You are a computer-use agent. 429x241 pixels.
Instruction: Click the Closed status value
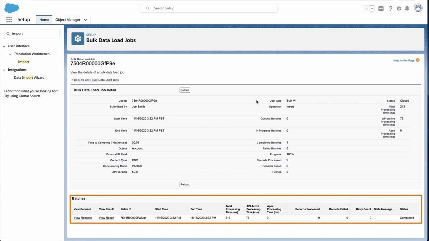[405, 101]
